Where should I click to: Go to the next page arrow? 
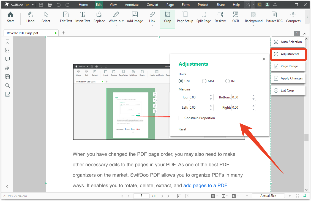pyautogui.click(x=162, y=196)
